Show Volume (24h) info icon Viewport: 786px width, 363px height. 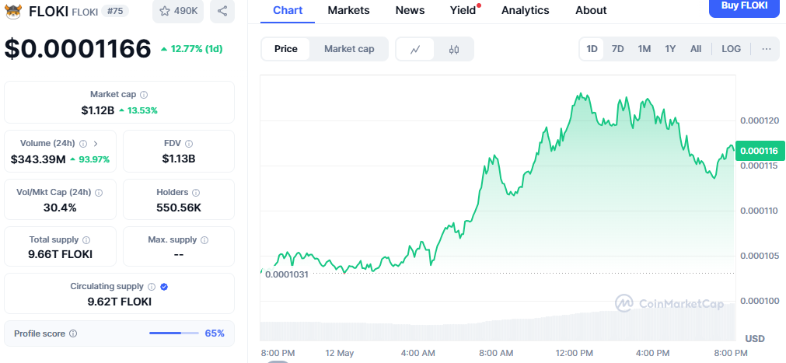pos(83,143)
